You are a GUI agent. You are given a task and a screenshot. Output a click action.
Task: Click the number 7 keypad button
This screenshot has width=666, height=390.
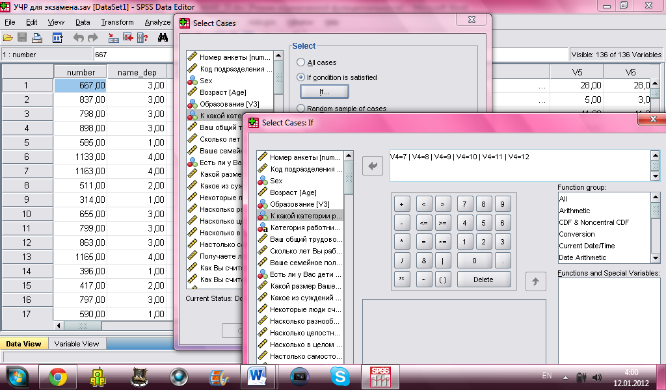coord(464,204)
